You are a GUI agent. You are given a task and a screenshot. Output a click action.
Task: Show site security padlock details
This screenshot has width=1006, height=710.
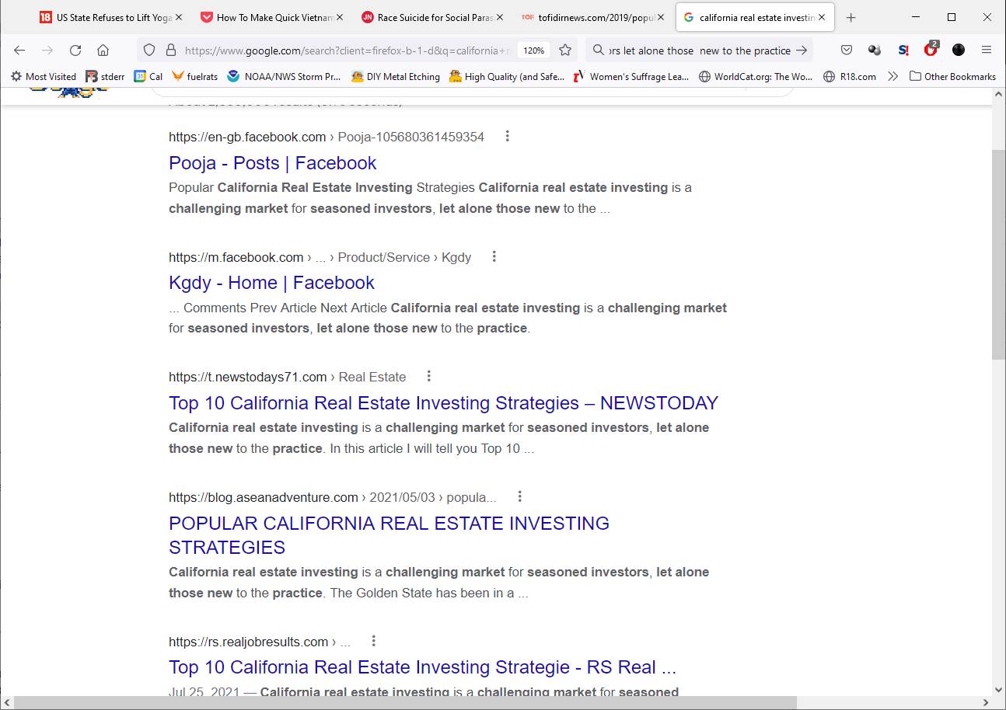(x=171, y=50)
